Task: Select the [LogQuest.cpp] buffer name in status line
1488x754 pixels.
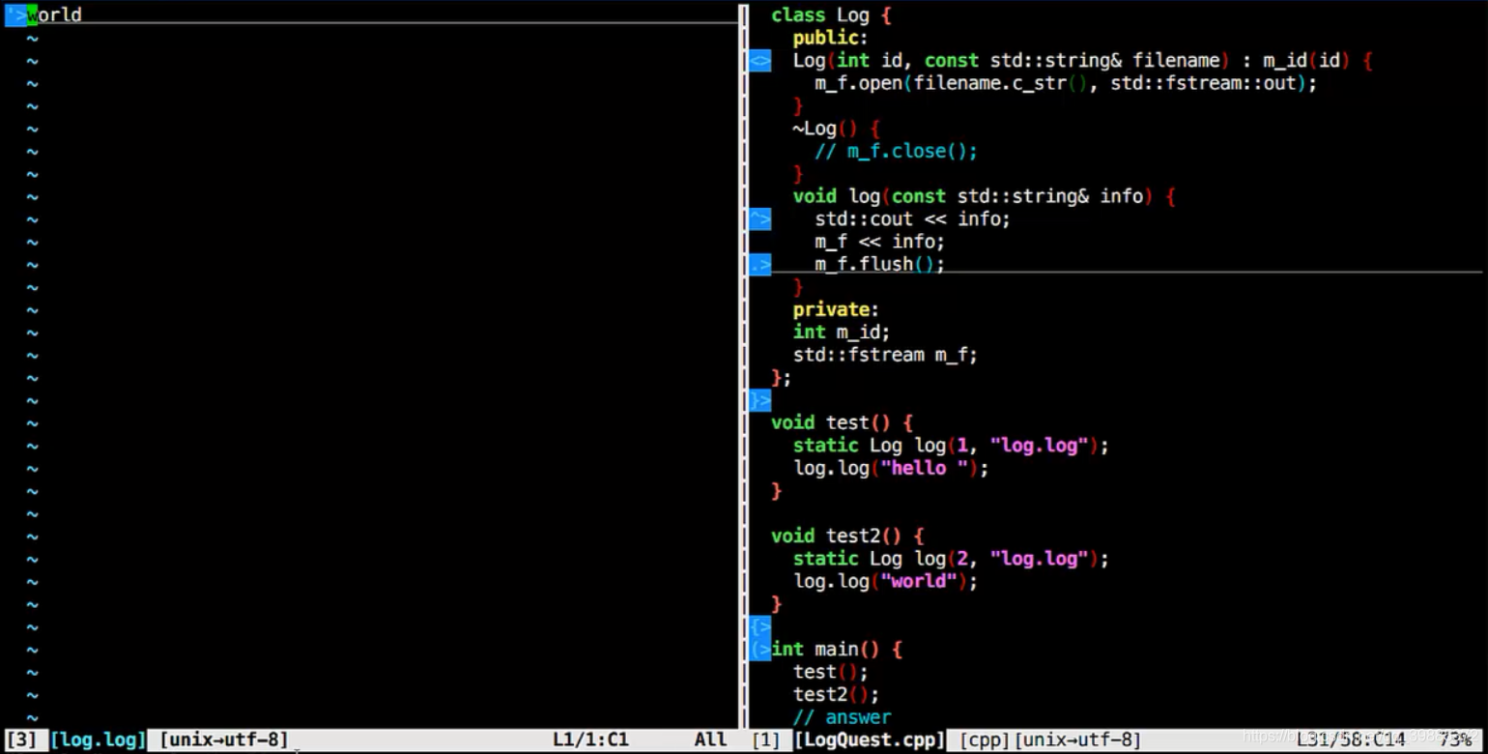Action: point(870,739)
